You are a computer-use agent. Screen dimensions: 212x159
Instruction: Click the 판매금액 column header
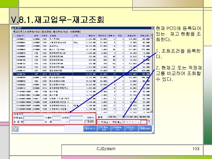click(144, 36)
